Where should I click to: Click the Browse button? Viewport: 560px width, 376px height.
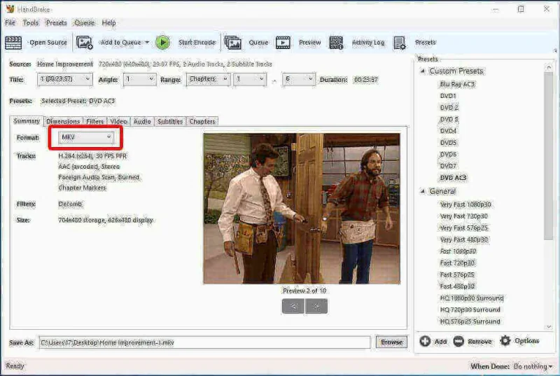[391, 342]
